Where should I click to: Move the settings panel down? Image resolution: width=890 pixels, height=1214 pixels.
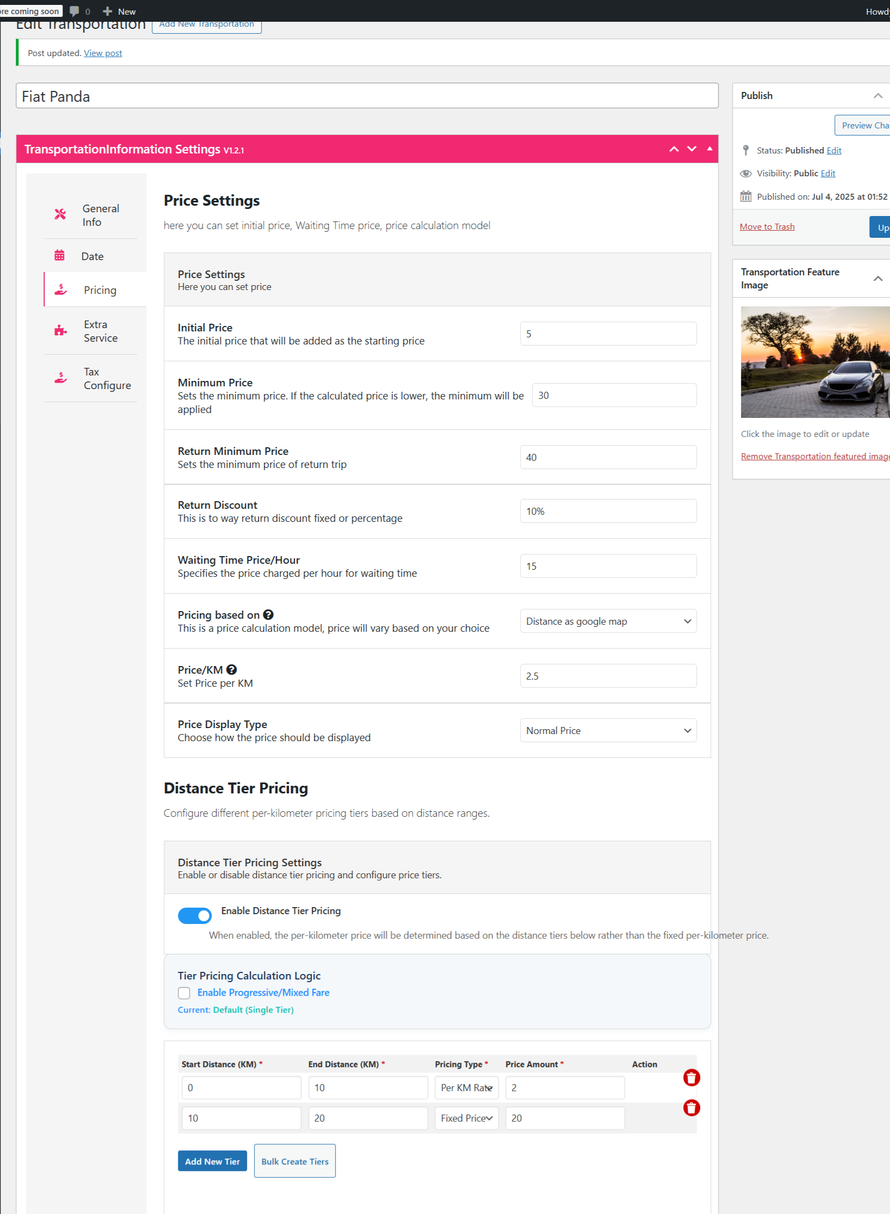[691, 149]
